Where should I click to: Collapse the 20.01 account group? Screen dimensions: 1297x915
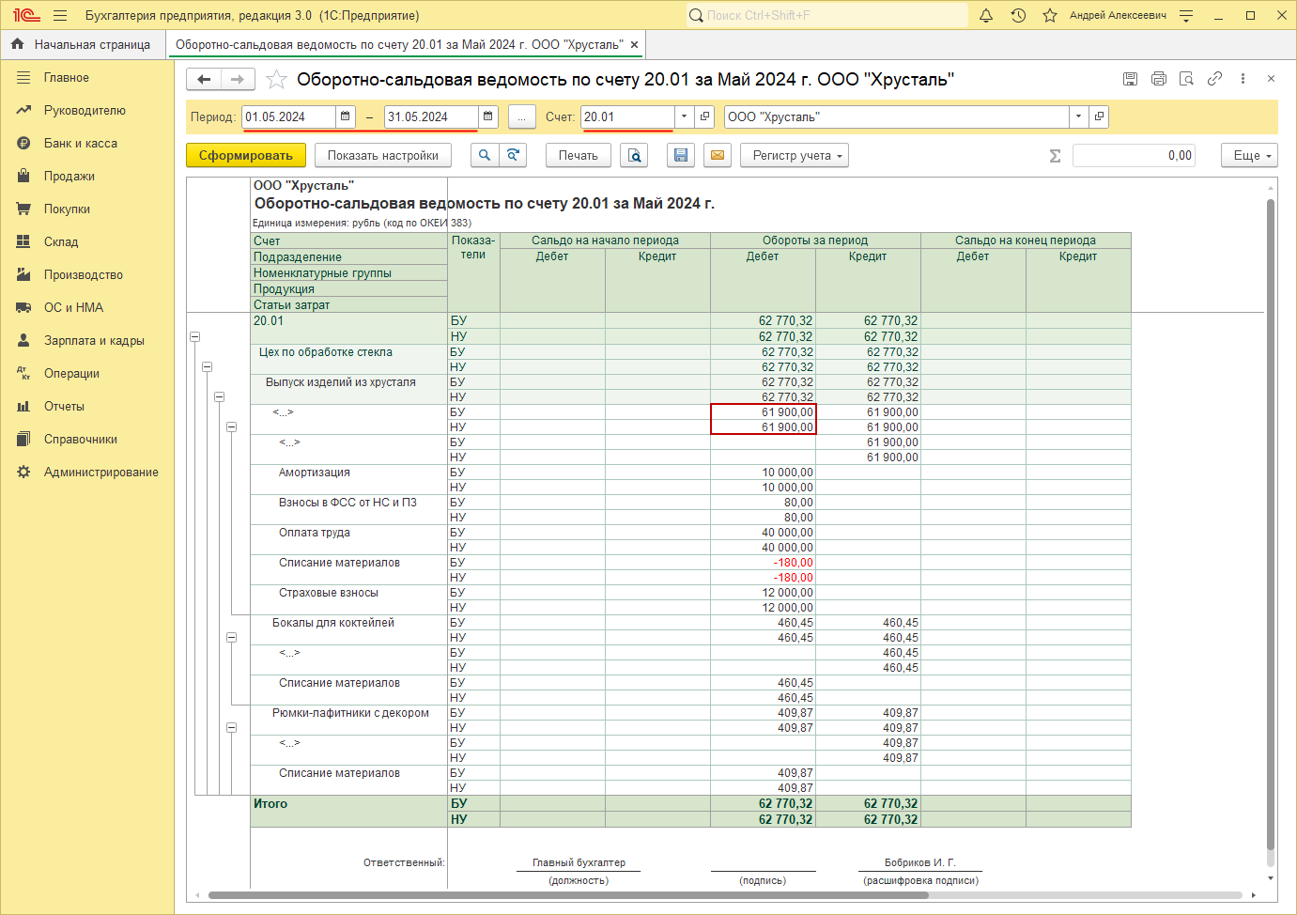(x=194, y=336)
